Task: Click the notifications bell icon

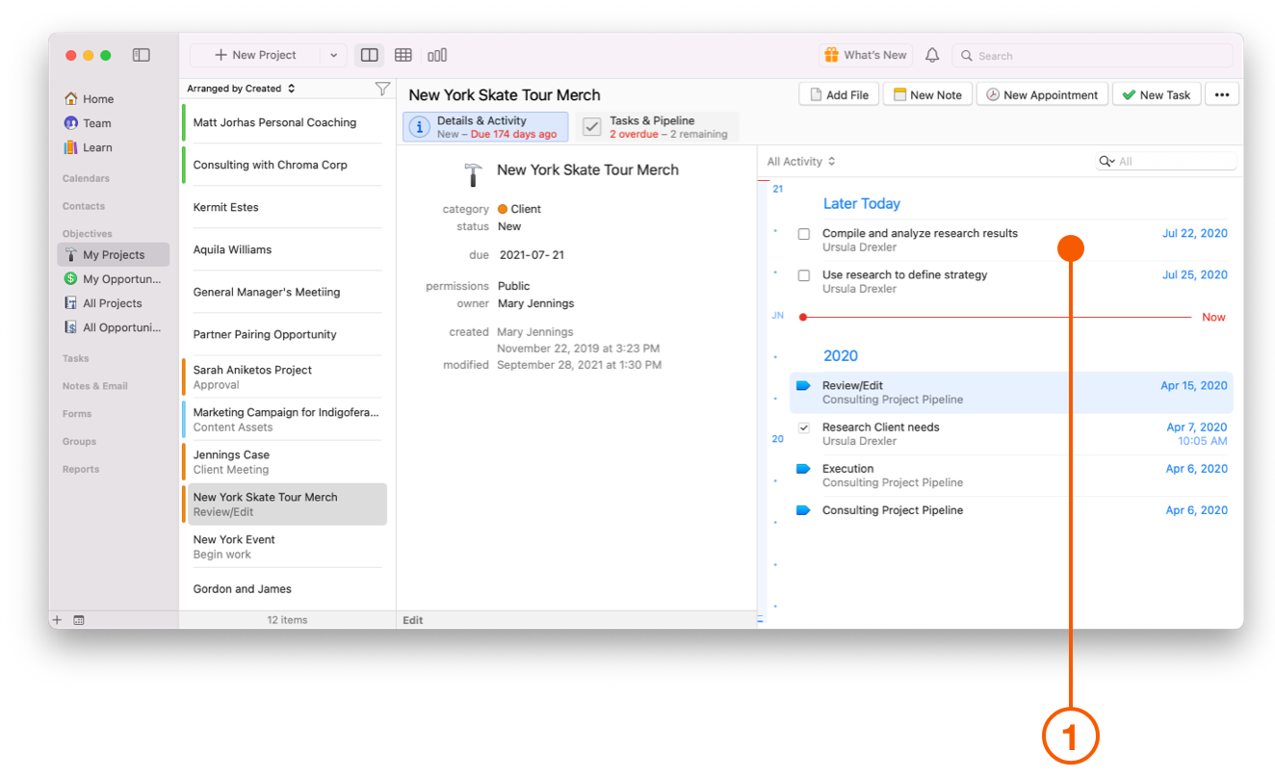Action: click(x=931, y=55)
